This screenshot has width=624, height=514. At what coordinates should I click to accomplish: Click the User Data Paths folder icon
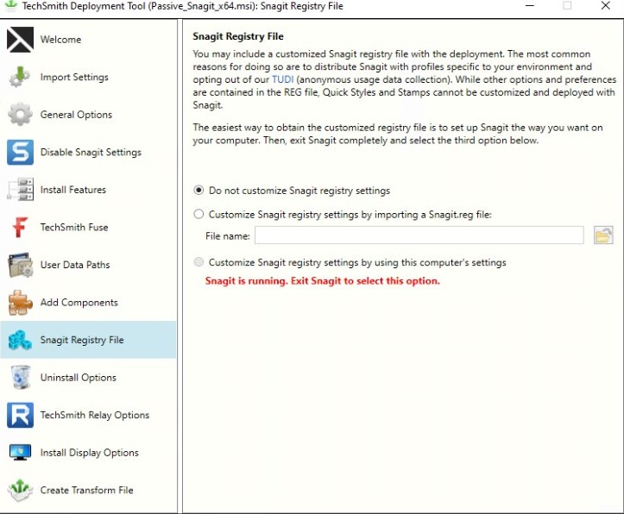(20, 265)
